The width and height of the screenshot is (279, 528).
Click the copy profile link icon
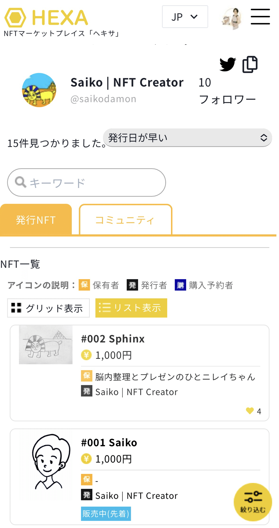(x=250, y=64)
